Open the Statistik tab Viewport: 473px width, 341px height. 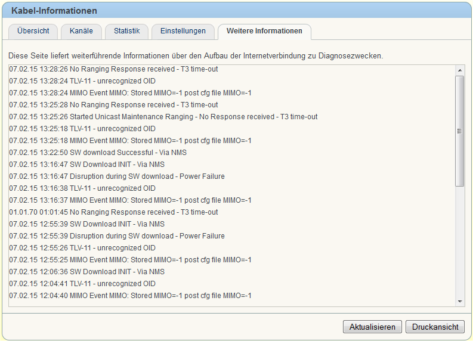(x=126, y=32)
